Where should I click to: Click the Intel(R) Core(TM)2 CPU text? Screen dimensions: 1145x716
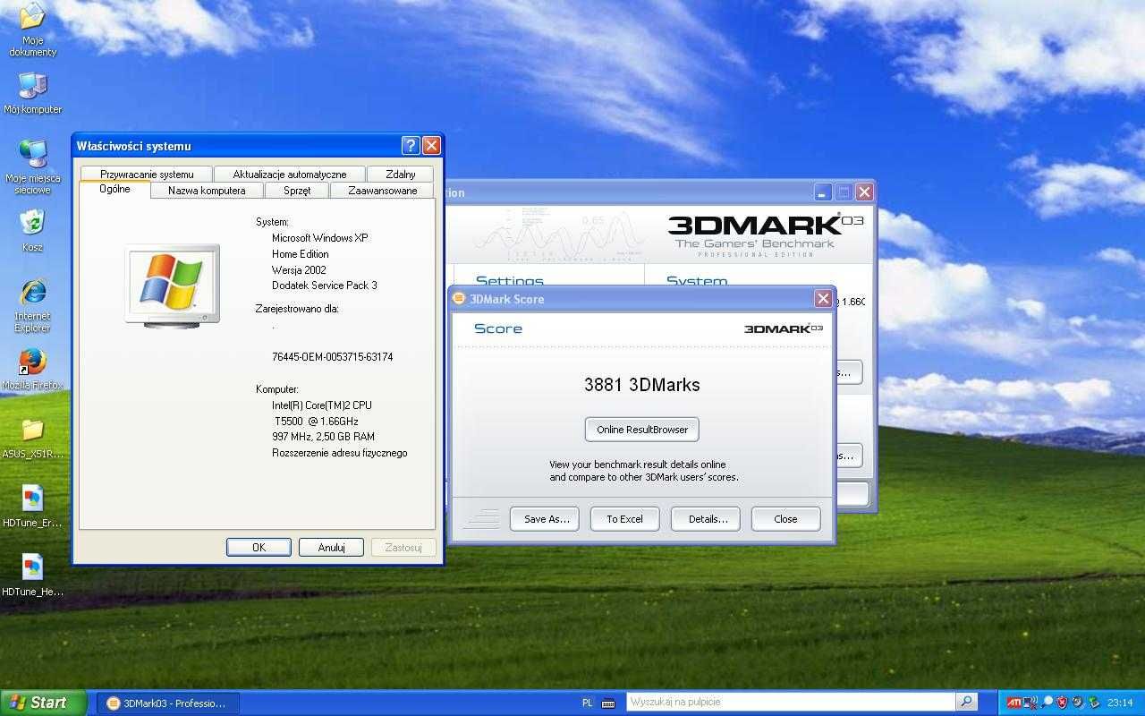click(322, 405)
